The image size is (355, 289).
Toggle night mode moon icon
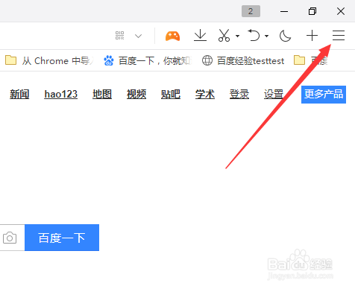[x=285, y=36]
